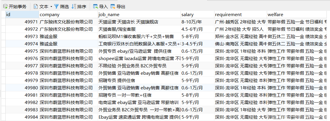Click row selector for row 49971
This screenshot has height=121, width=330.
click(3, 22)
